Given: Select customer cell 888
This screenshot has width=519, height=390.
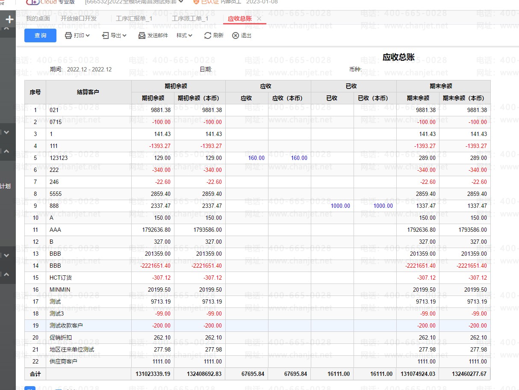Looking at the screenshot, I should click(88, 206).
